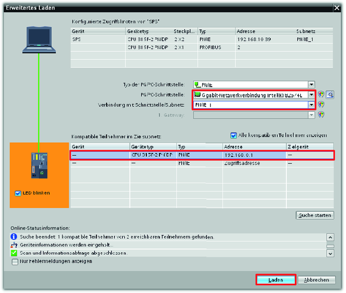Click the magnifier icon next to PG/PC-Schnittstelle
The image size is (346, 293).
(330, 95)
